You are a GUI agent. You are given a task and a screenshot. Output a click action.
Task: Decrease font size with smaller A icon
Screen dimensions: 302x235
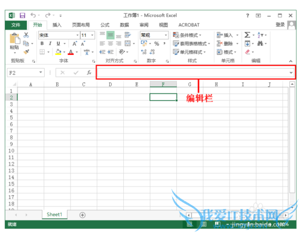(83, 43)
